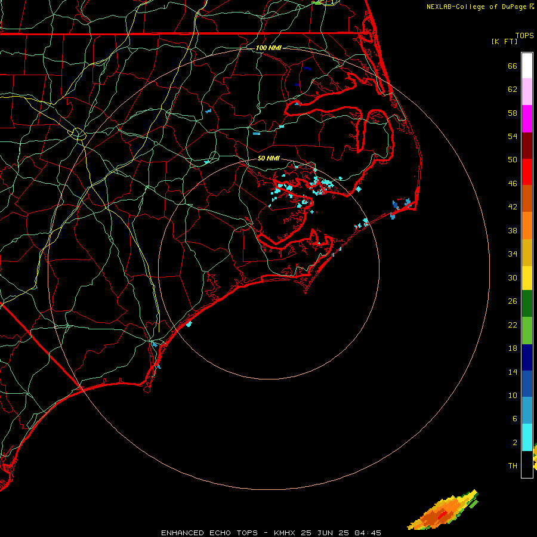
Task: Click legend value 6
Action: 514,418
